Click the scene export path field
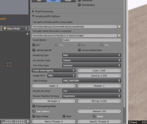 coord(75,35)
